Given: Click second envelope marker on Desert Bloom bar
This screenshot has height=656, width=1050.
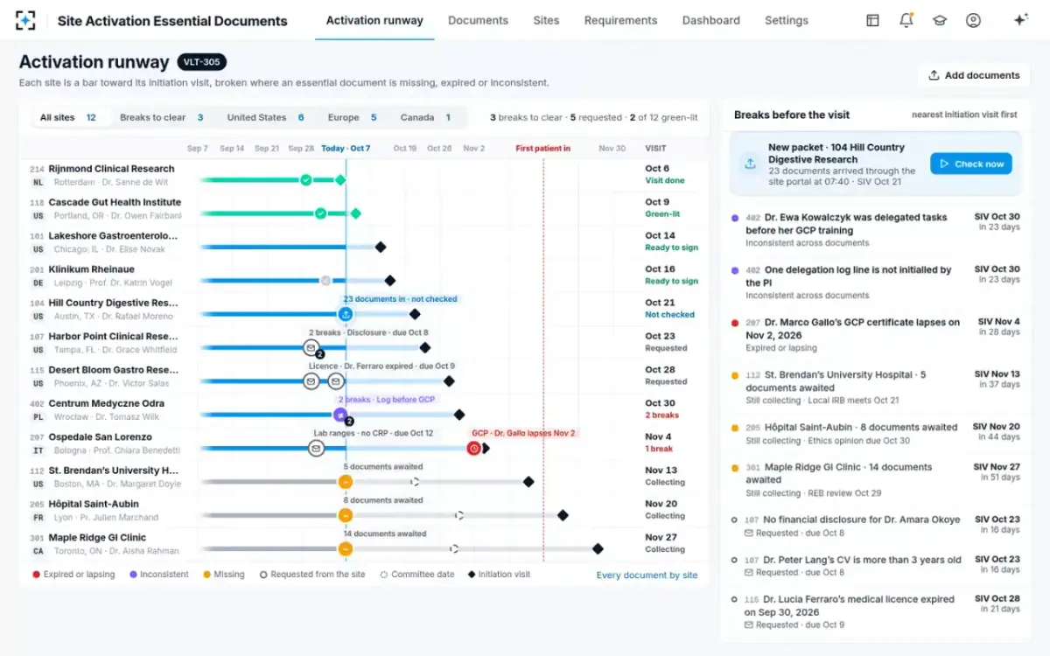Looking at the screenshot, I should coord(336,381).
